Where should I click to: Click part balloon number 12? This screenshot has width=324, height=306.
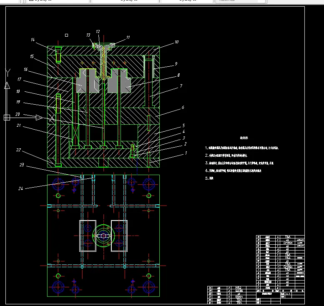(98, 32)
